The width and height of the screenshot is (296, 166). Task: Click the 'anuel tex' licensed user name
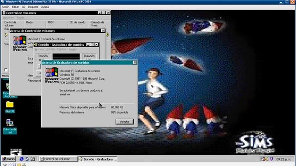coord(65,94)
